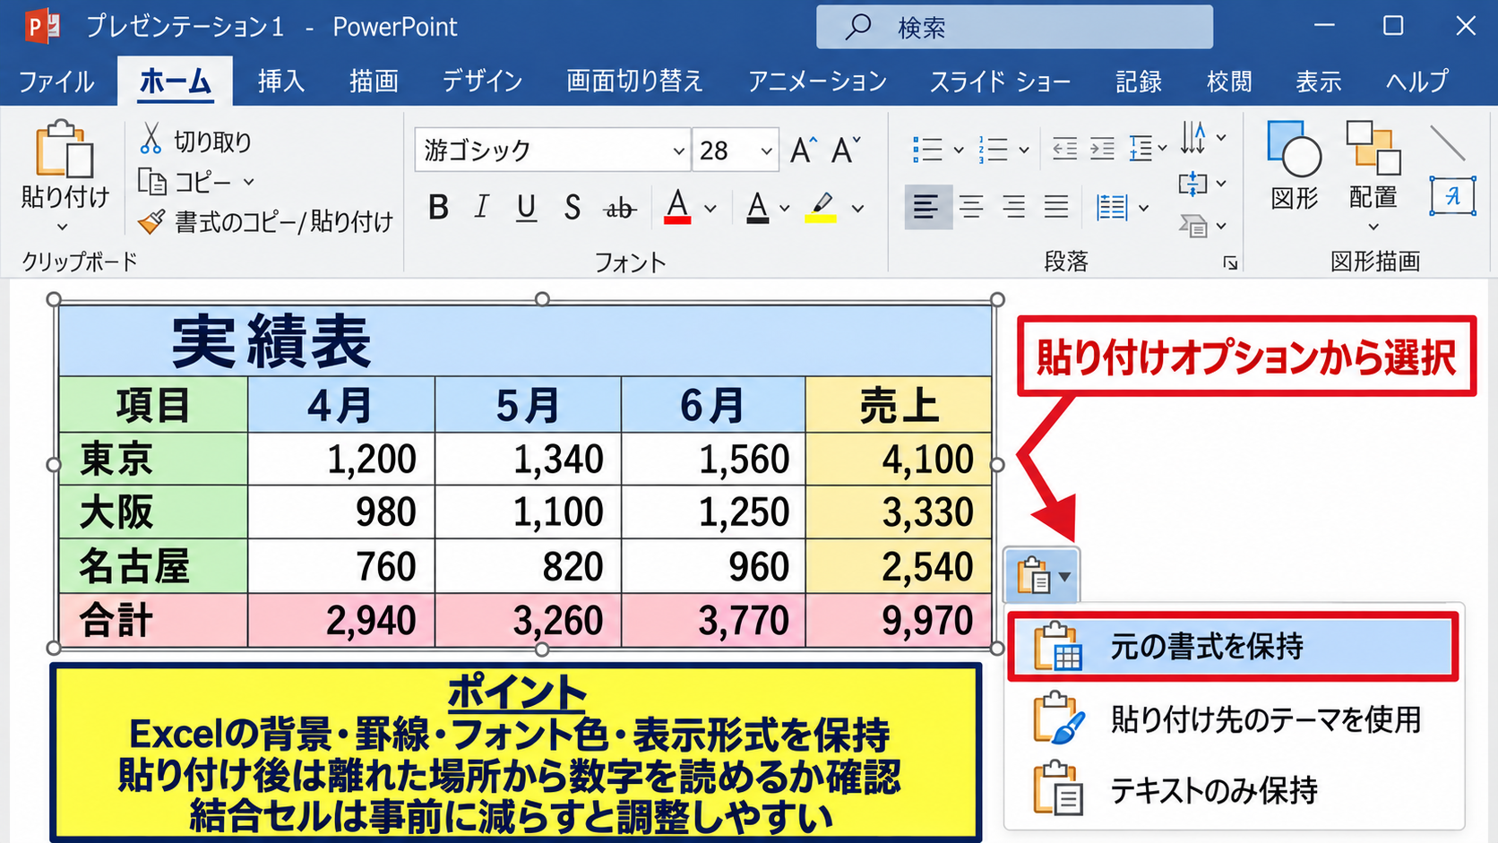The image size is (1498, 843).
Task: Expand the bullet list dropdown arrow
Action: point(958,150)
